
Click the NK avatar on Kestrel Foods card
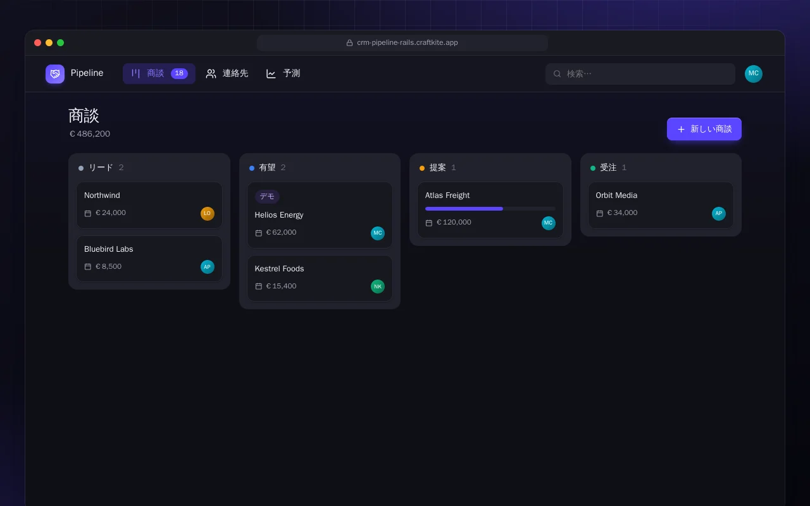pyautogui.click(x=378, y=287)
